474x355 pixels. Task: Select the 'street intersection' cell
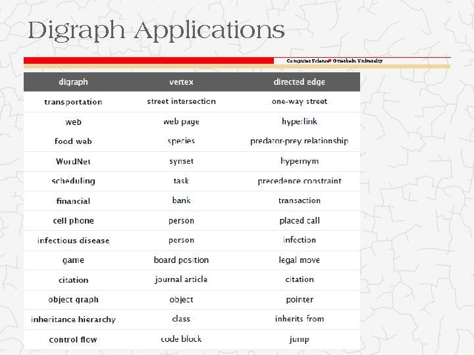point(182,101)
